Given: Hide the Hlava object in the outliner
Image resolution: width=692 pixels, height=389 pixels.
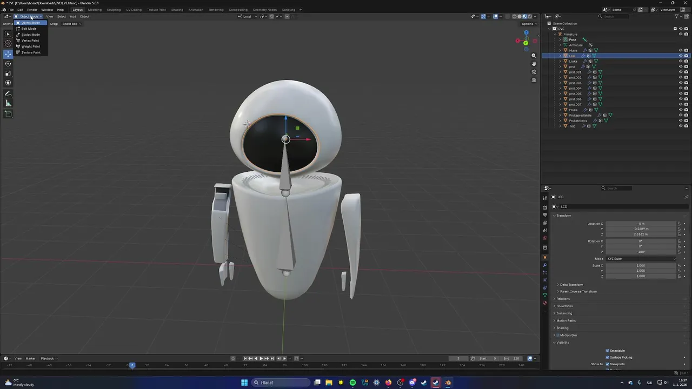Looking at the screenshot, I should click(x=681, y=50).
